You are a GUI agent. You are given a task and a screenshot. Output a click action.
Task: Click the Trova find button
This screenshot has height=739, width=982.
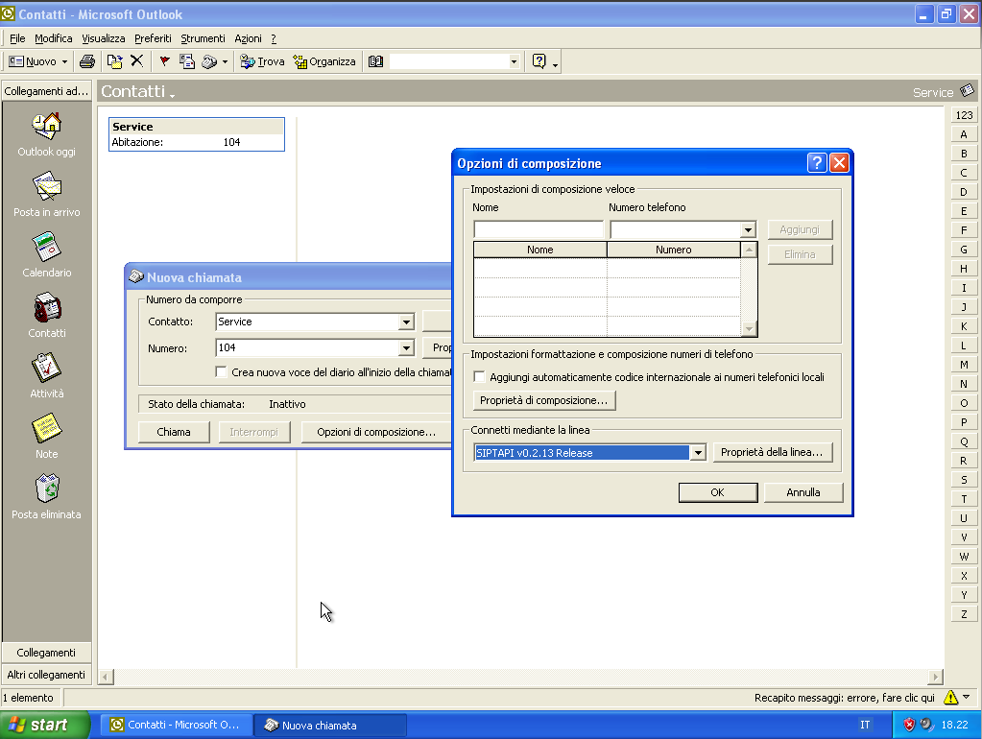tap(262, 61)
